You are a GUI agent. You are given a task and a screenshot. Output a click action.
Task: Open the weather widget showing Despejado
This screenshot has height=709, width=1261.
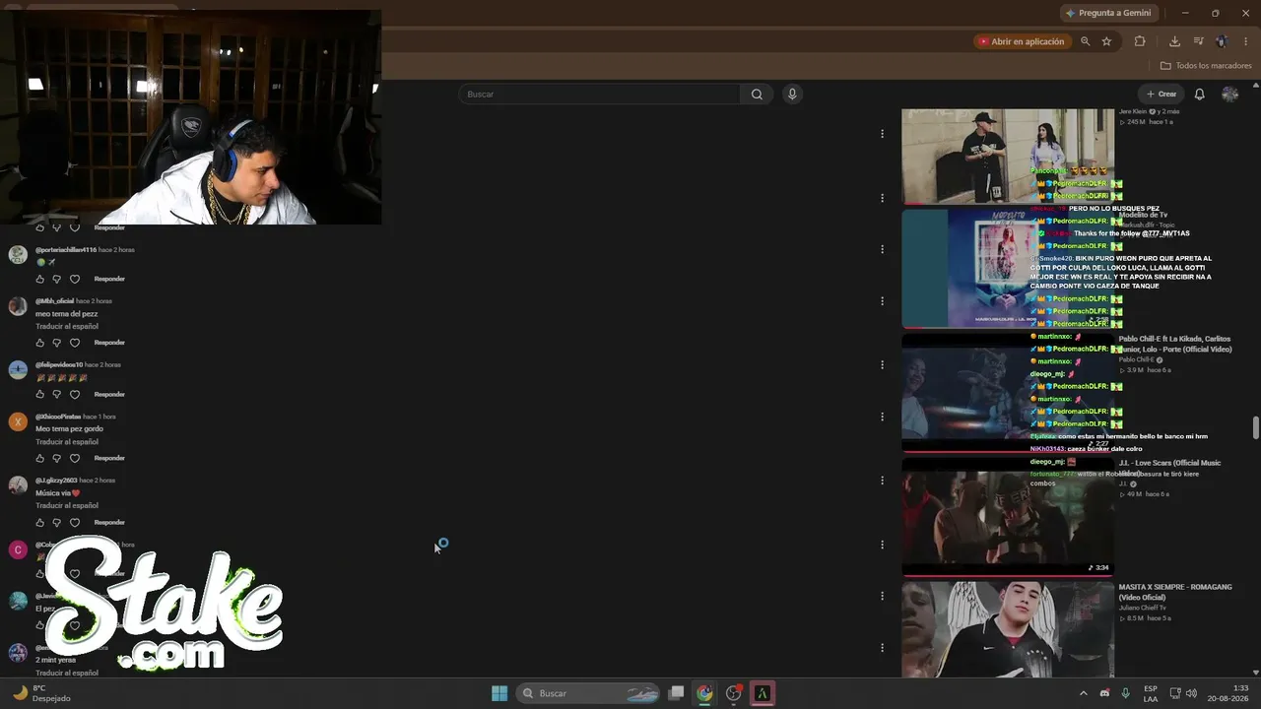tap(40, 693)
